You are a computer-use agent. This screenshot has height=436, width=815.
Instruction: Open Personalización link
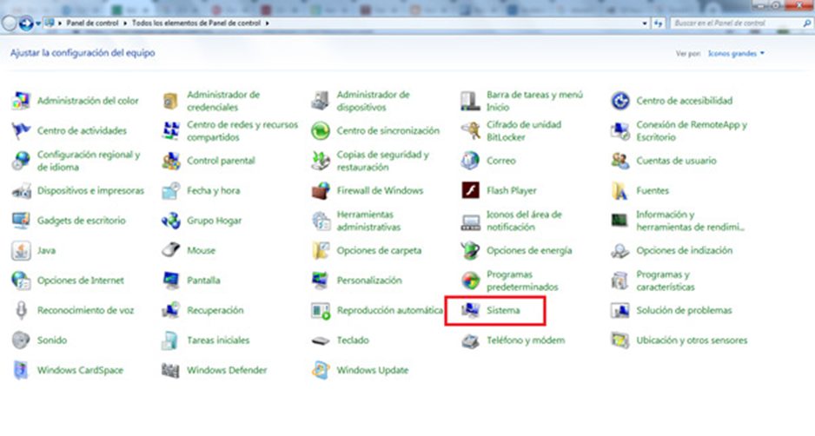click(369, 281)
